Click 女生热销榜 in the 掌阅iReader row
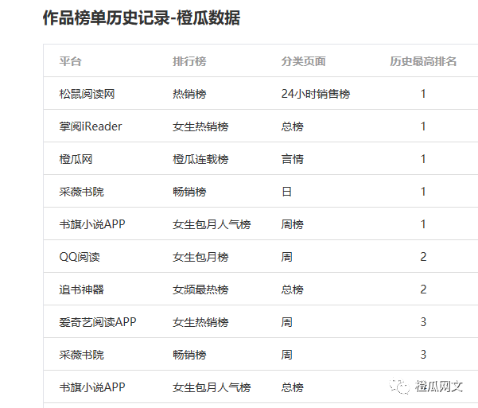The height and width of the screenshot is (408, 478). (x=200, y=126)
